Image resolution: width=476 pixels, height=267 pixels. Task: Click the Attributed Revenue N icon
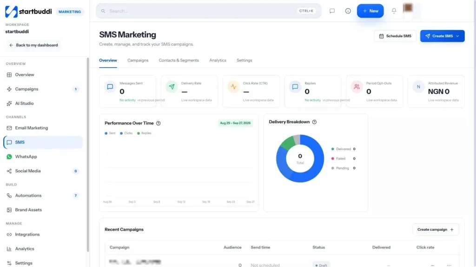pyautogui.click(x=418, y=87)
